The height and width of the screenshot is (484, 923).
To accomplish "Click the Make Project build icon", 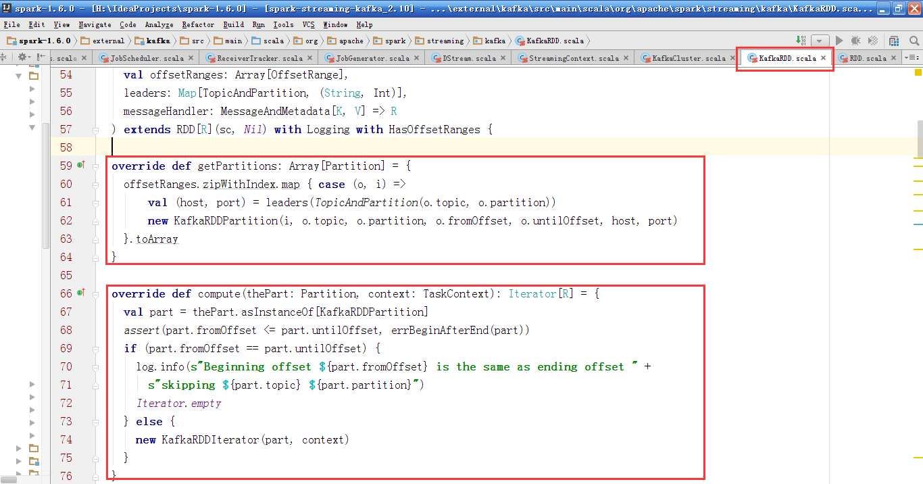I will [x=801, y=41].
